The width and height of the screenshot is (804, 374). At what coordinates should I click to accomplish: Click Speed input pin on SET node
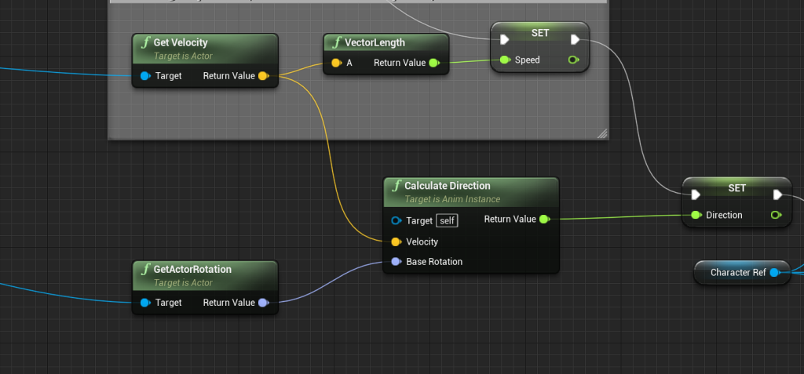point(505,60)
